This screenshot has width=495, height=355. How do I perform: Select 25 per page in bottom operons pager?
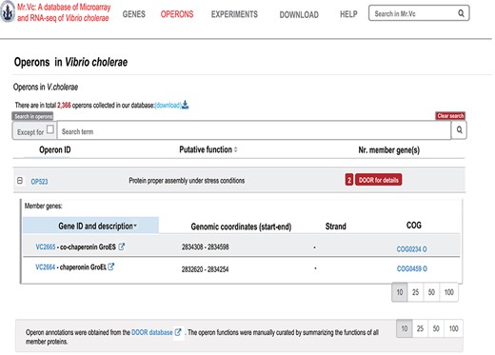420,328
